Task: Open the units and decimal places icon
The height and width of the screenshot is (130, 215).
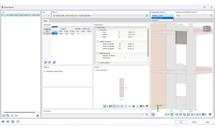Action: tap(8, 122)
